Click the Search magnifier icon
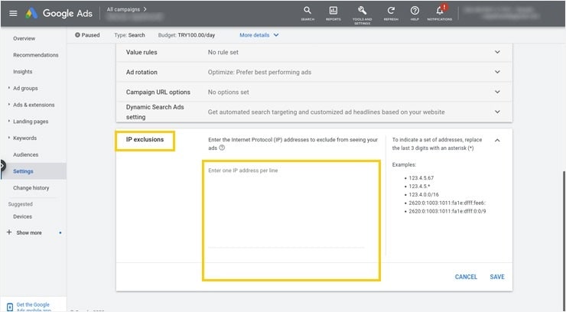 click(x=307, y=11)
